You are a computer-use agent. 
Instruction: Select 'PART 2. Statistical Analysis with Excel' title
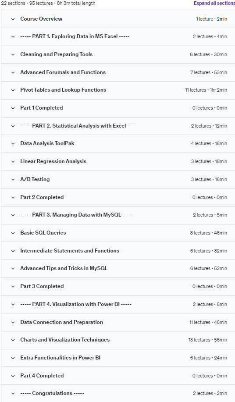coord(79,126)
